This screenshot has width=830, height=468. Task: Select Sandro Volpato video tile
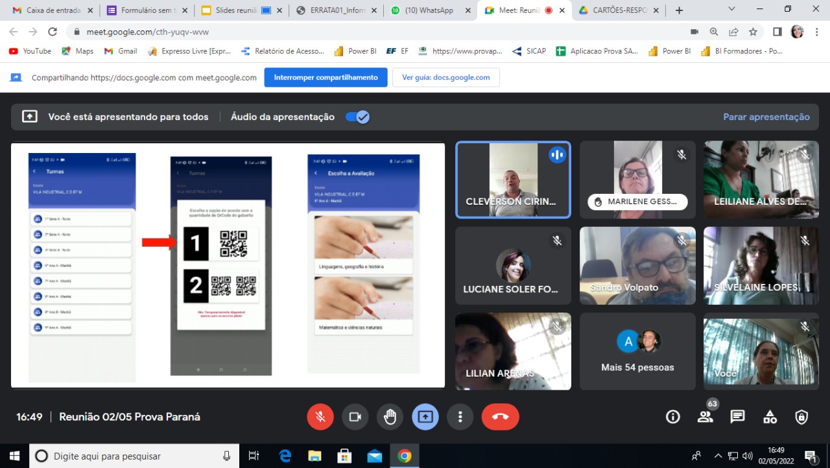[637, 265]
